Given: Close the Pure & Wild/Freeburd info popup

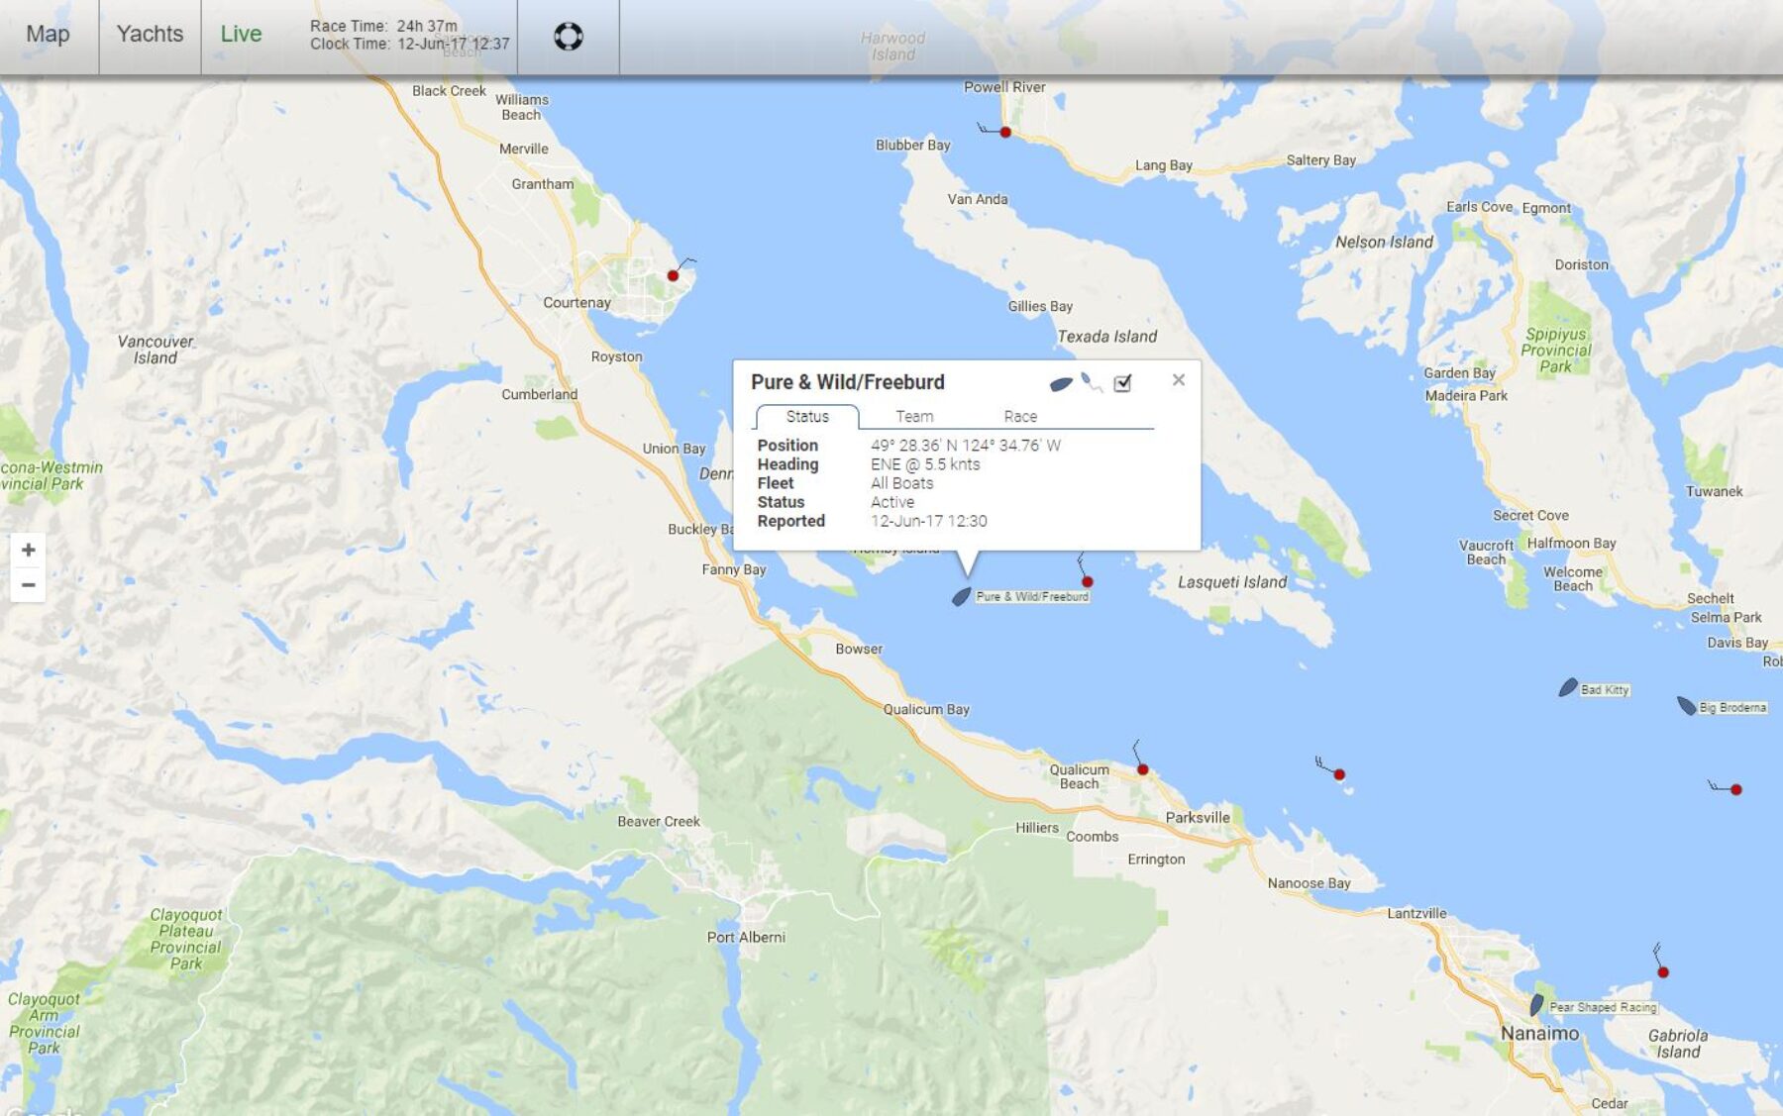Looking at the screenshot, I should (x=1178, y=379).
